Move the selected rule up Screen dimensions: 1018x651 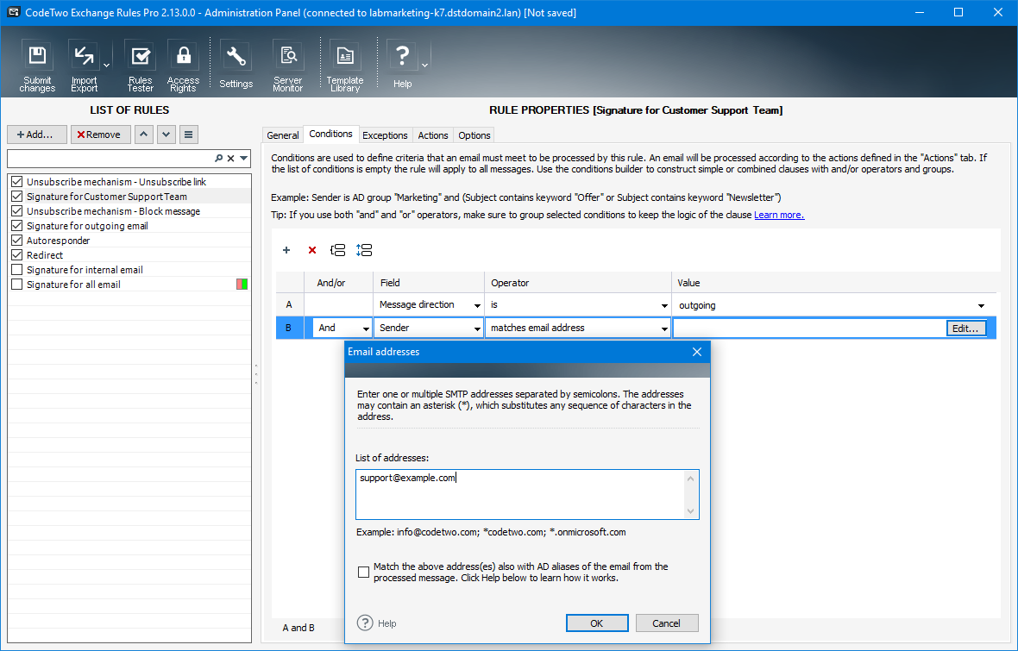point(143,135)
